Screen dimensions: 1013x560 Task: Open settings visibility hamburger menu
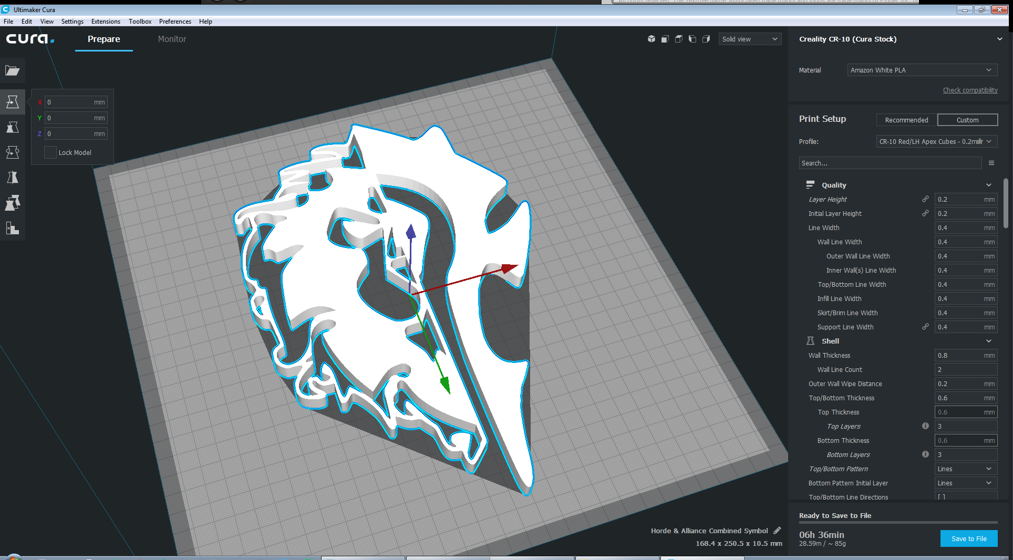pyautogui.click(x=991, y=163)
